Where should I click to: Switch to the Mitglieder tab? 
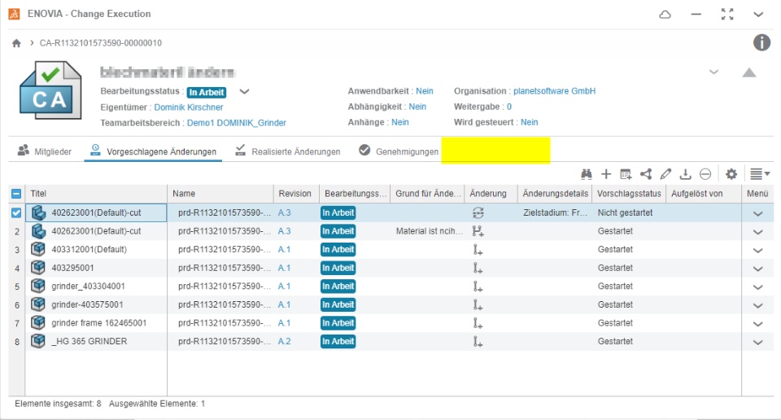coord(45,151)
